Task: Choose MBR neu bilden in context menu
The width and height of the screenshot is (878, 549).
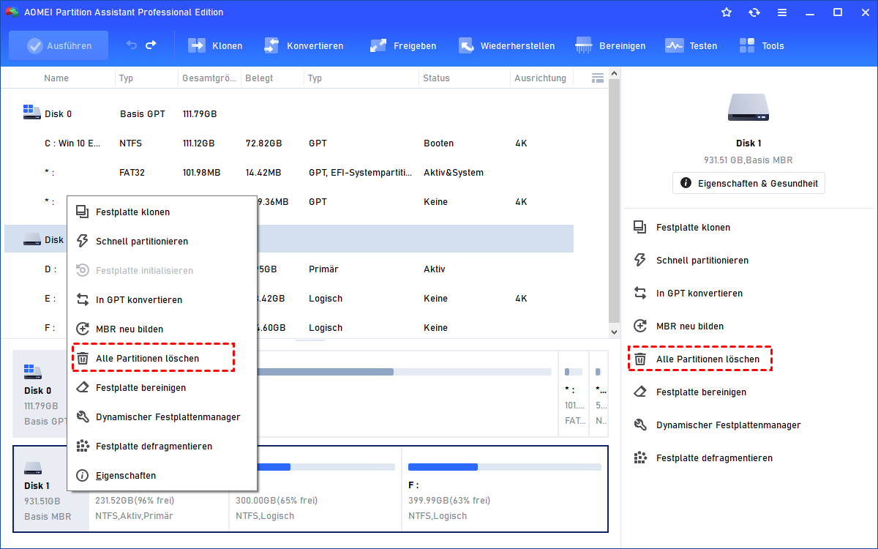Action: (162, 329)
